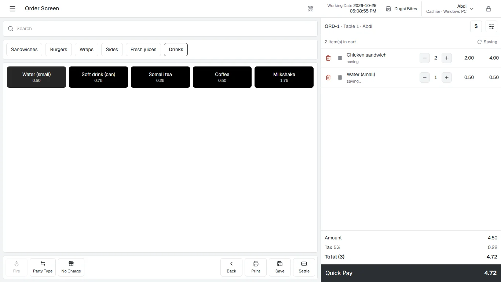
Task: Click the Working Date 2026-10-25 text
Action: [352, 6]
